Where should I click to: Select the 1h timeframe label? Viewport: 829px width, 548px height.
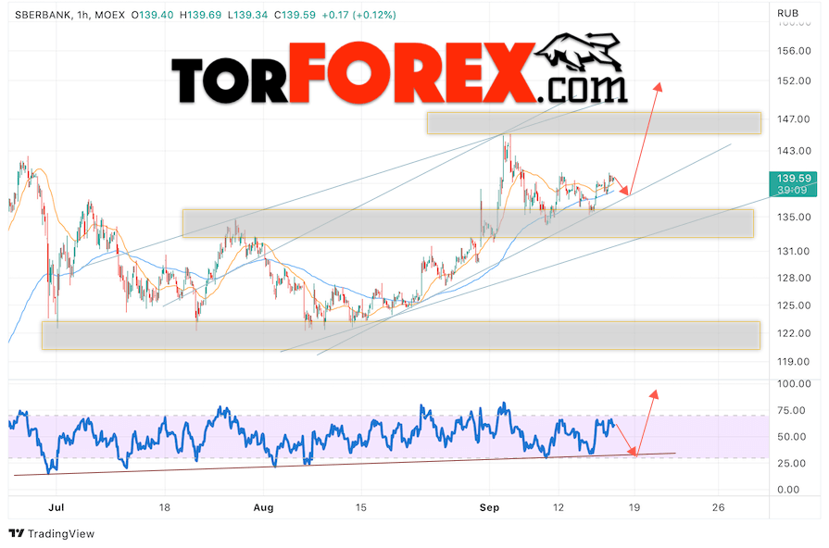tap(82, 15)
